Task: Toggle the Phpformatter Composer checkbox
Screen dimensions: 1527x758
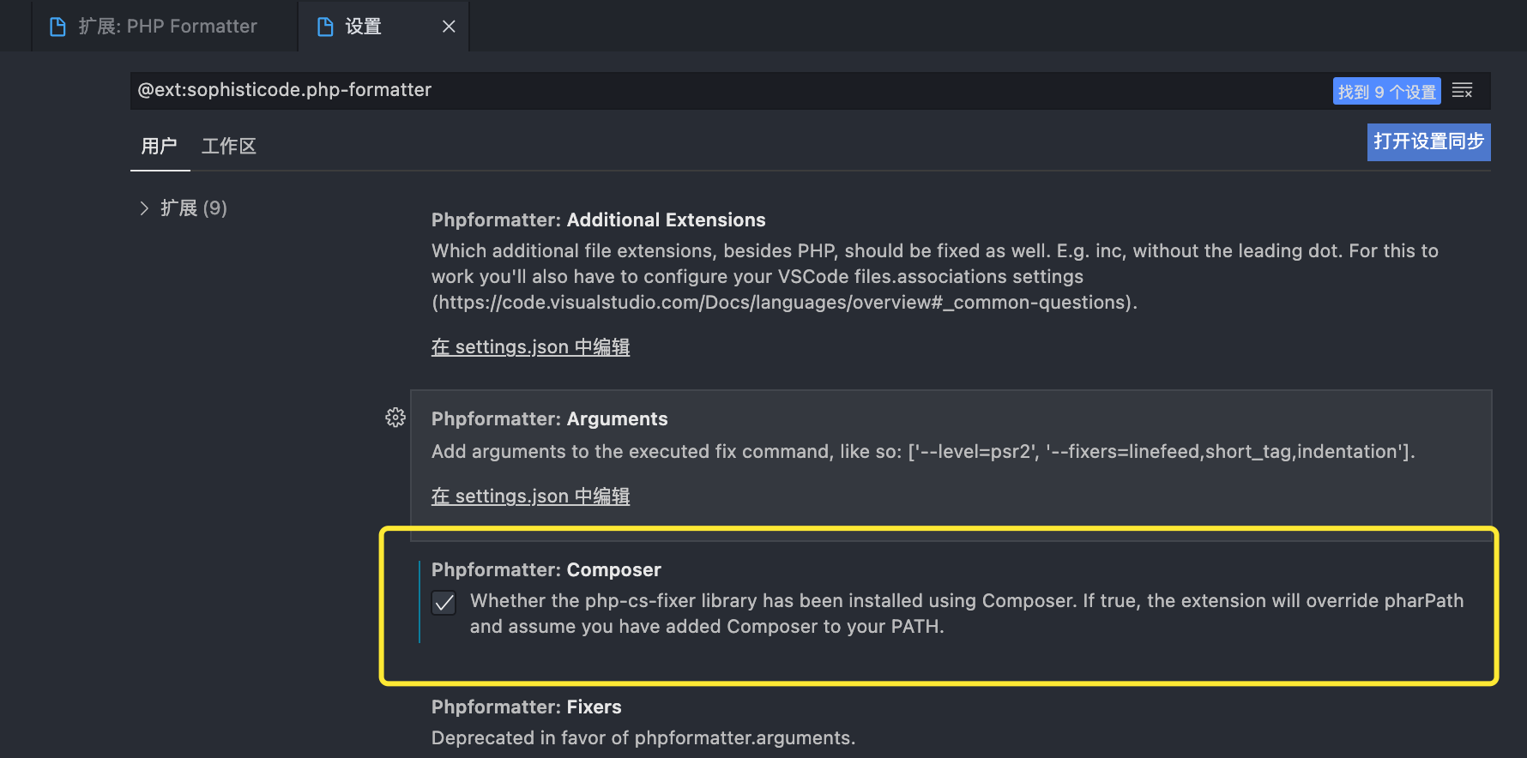Action: 444,603
